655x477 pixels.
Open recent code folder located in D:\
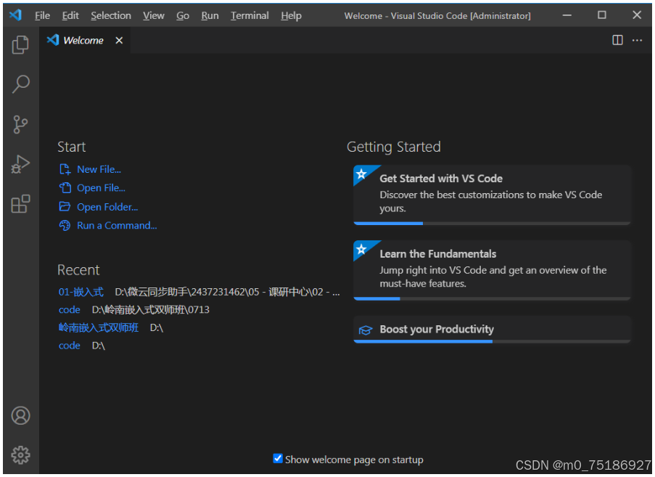point(70,346)
